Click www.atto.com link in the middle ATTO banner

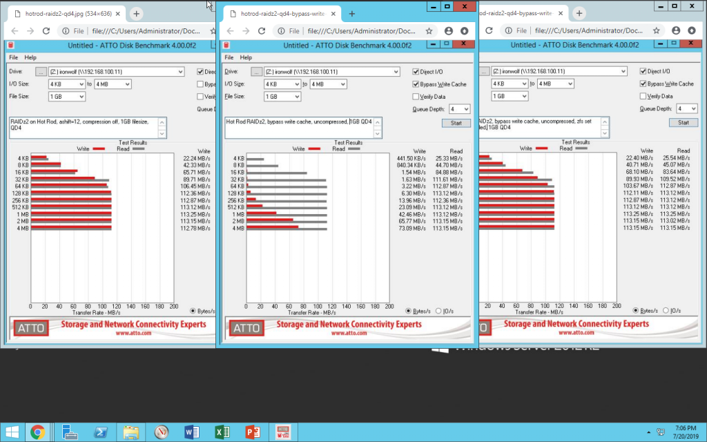coord(349,334)
